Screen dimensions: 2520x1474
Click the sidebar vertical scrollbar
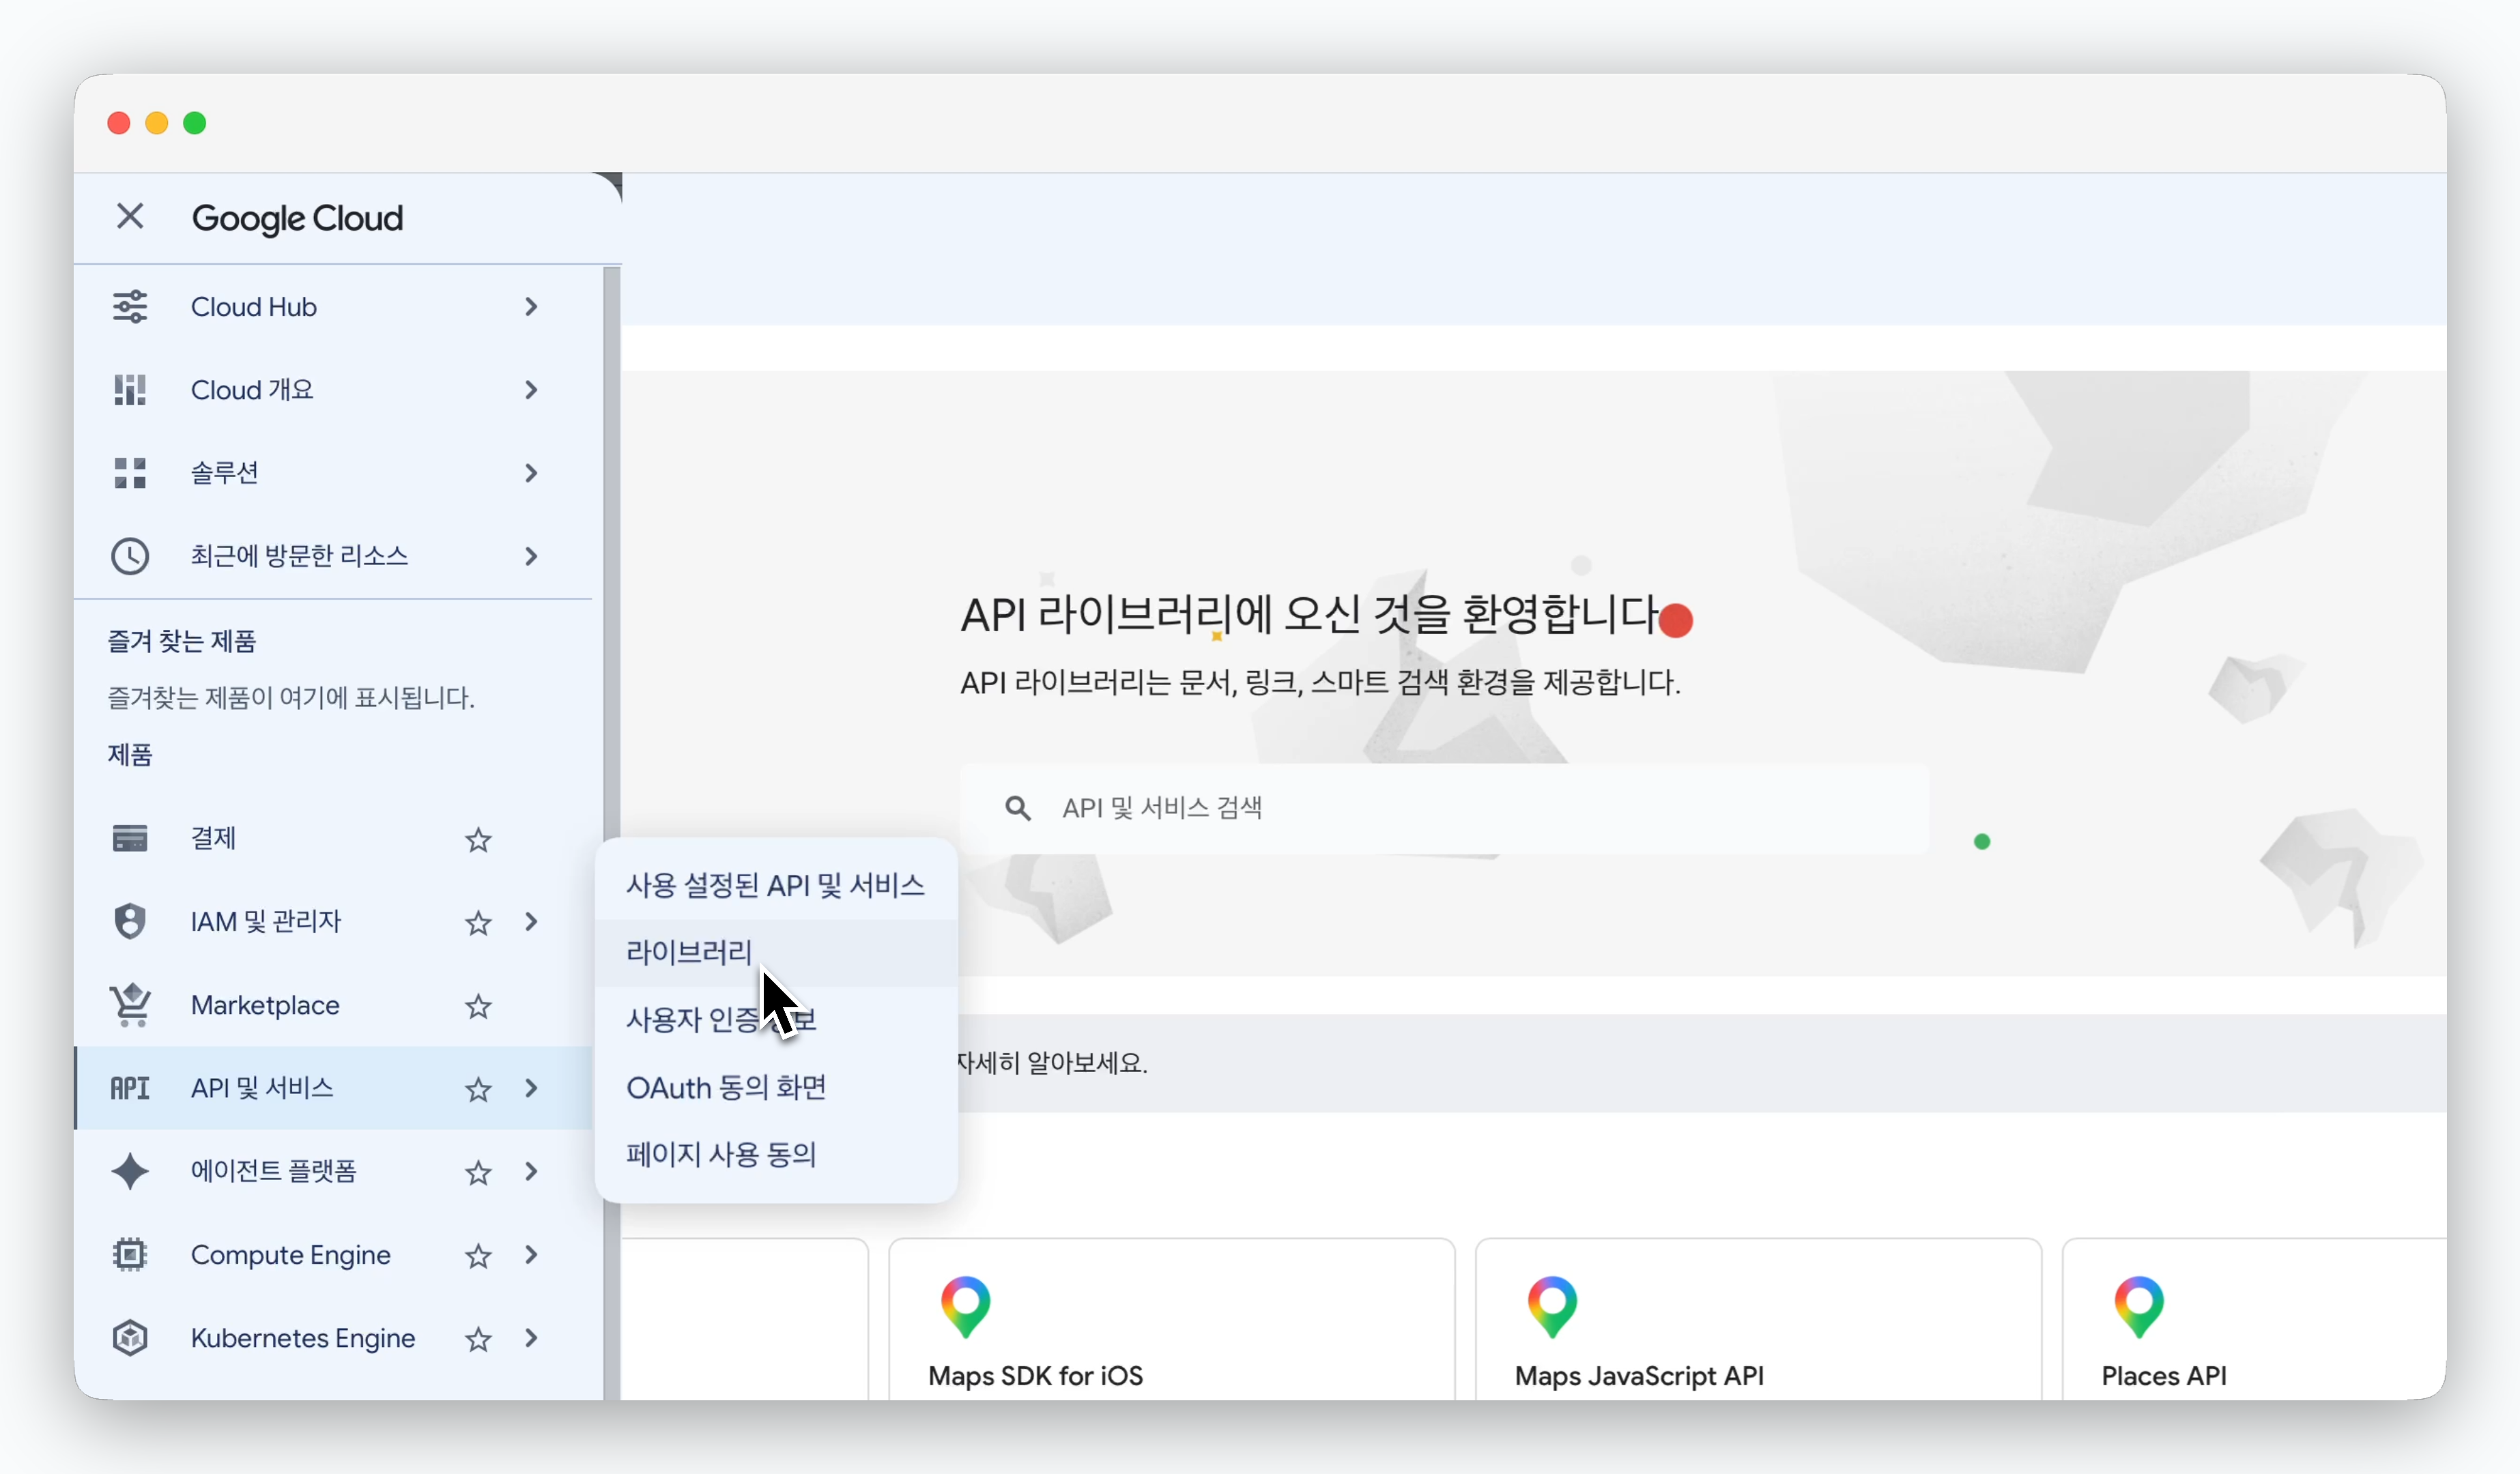click(x=611, y=832)
